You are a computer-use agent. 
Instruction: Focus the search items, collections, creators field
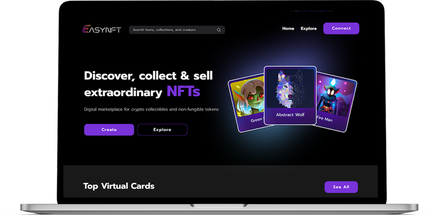pos(177,30)
